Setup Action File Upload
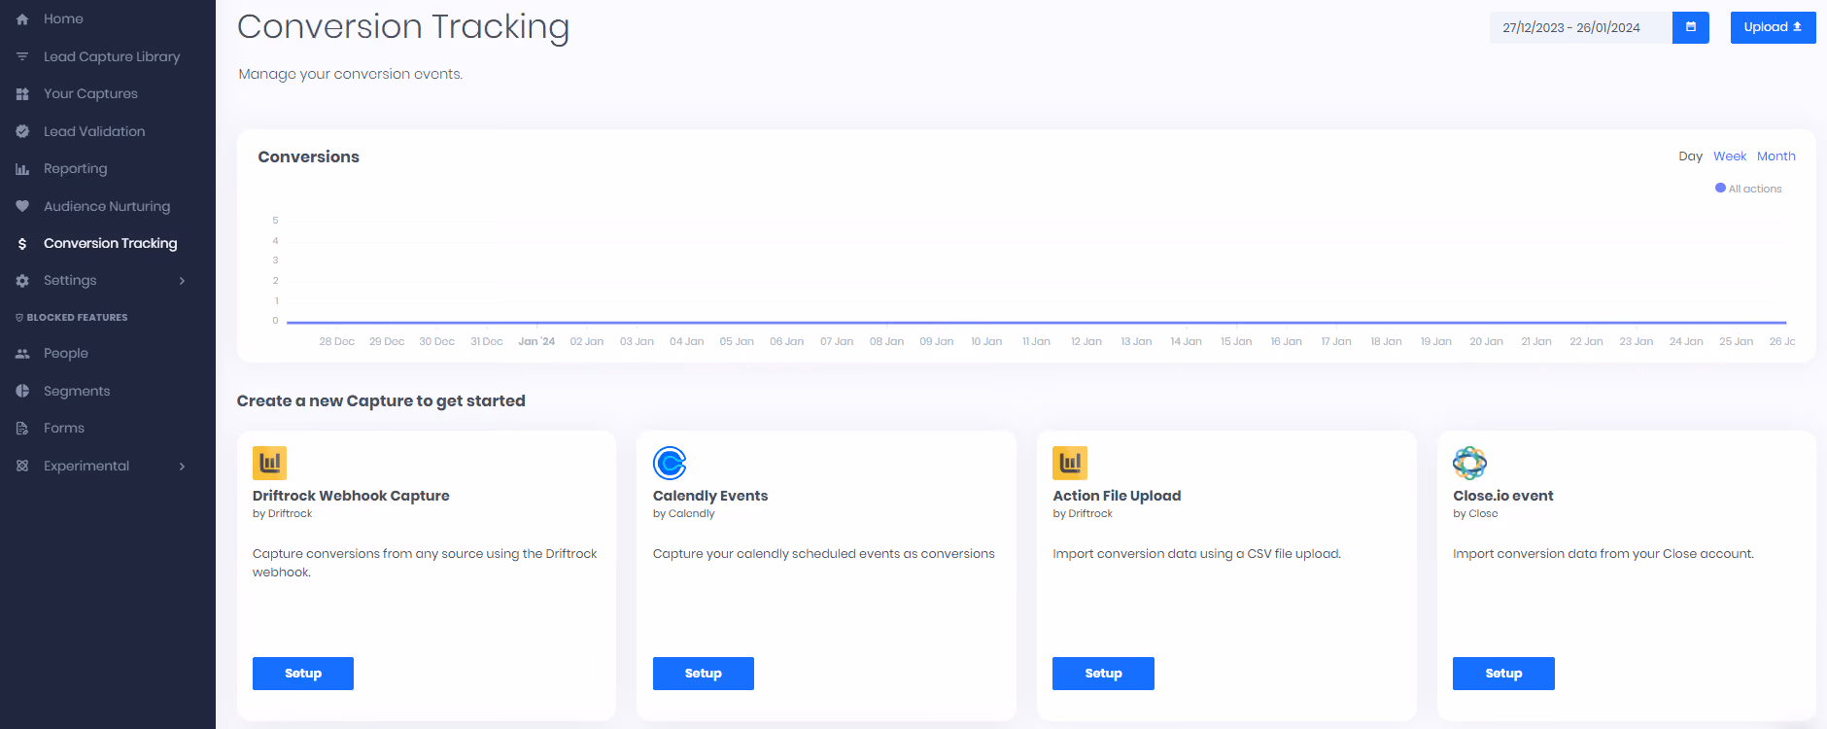The height and width of the screenshot is (729, 1827). 1103,674
